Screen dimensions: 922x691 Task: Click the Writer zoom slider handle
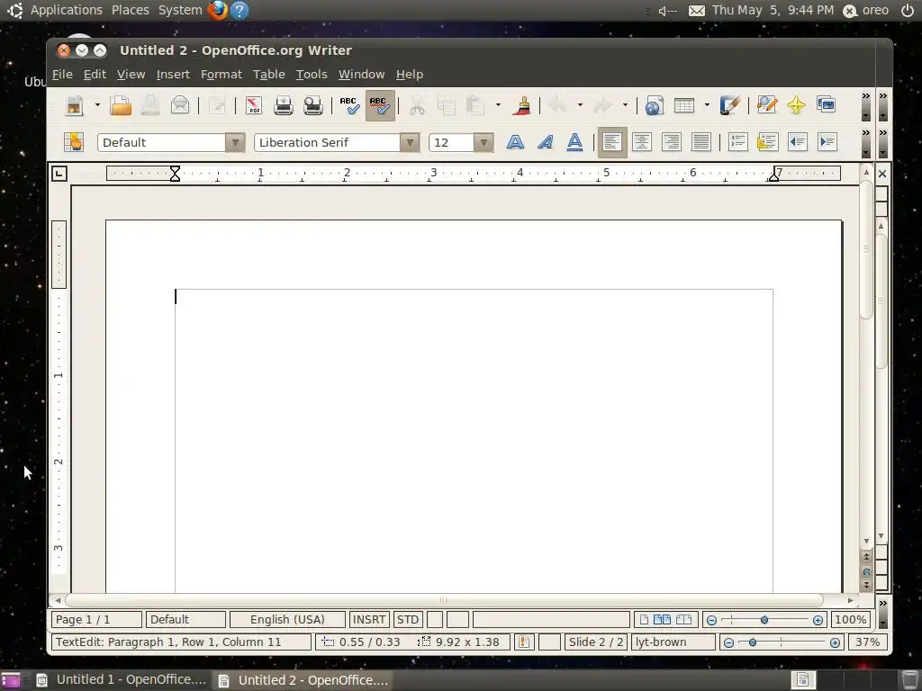(764, 620)
